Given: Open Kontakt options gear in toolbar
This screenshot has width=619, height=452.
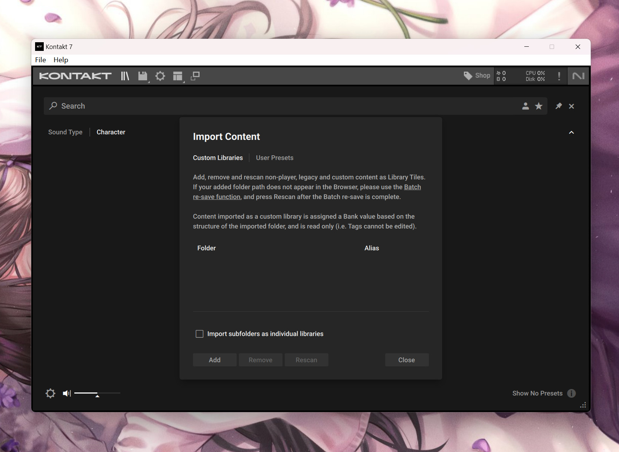Looking at the screenshot, I should tap(160, 76).
